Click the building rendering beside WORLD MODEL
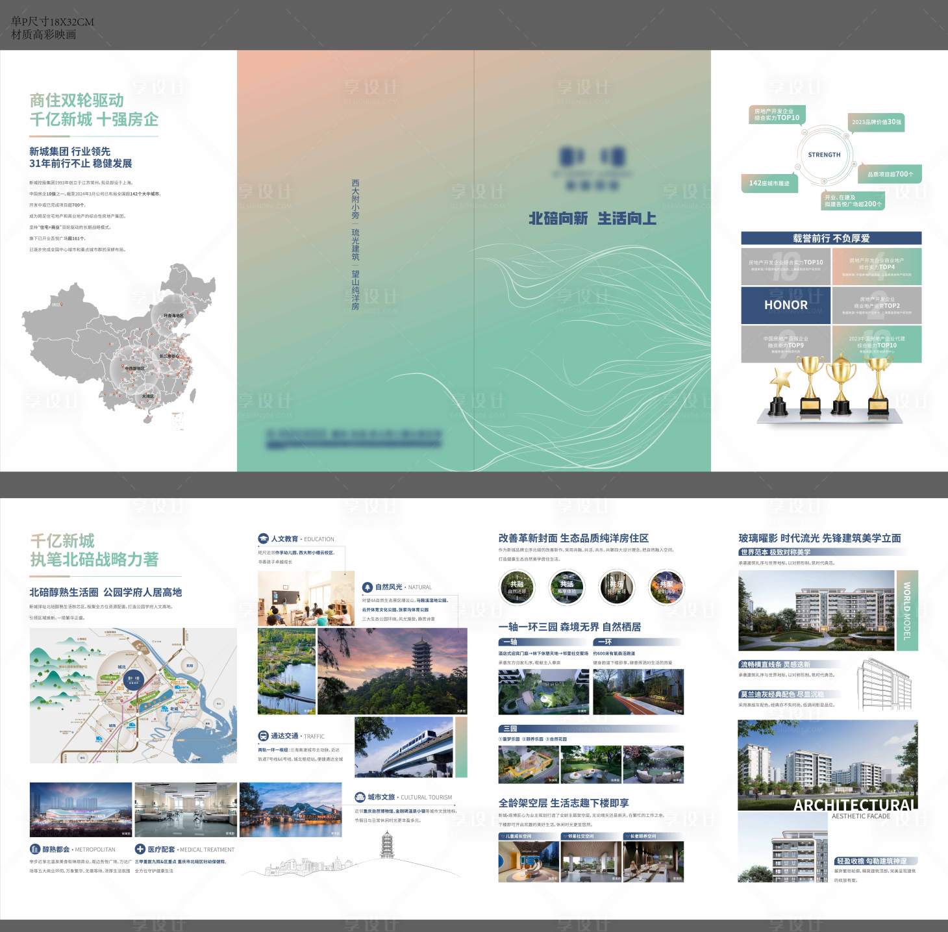Image resolution: width=948 pixels, height=932 pixels. click(x=816, y=611)
